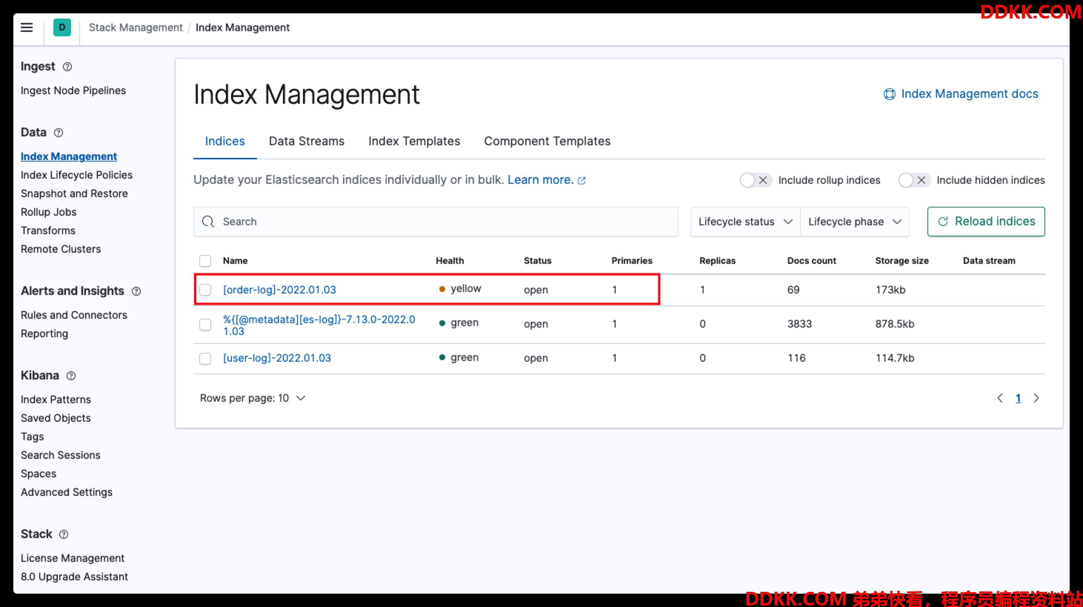This screenshot has height=607, width=1083.
Task: Sort by the Data stream column header
Action: (x=989, y=261)
